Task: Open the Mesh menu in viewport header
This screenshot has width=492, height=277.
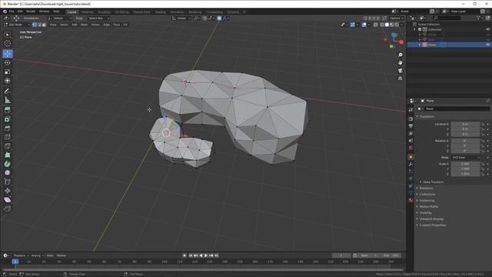Action: 84,25
